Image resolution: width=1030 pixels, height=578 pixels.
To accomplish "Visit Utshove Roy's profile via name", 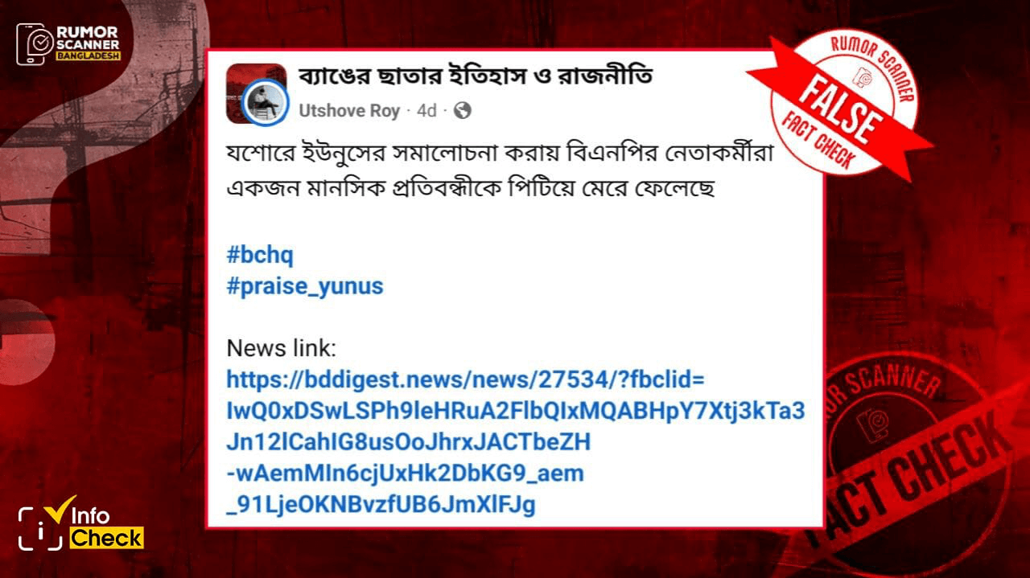I will (349, 111).
